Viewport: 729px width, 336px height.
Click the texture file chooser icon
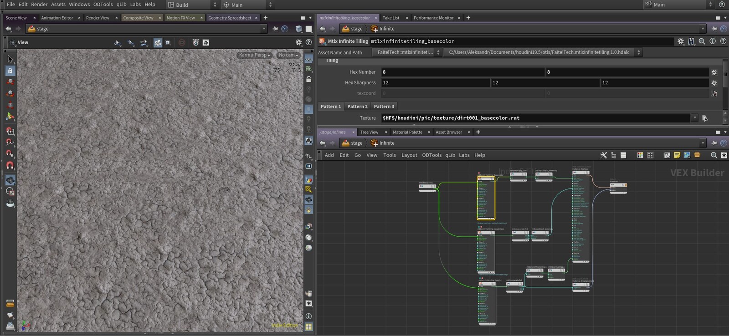705,118
